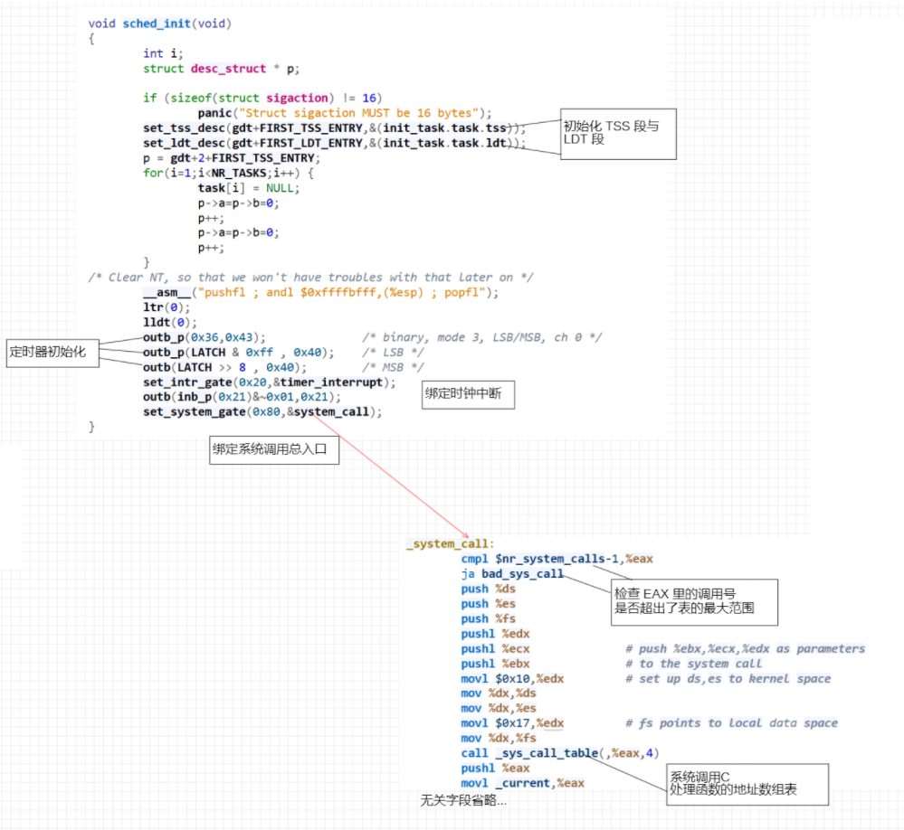This screenshot has width=904, height=830.
Task: Click the 'movl $0x17,%edx' instruction
Action: tap(512, 723)
